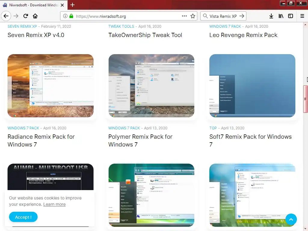Screen dimensions: 308x231
Task: Open the SEVEN REMIX XP category
Action: pyautogui.click(x=22, y=26)
